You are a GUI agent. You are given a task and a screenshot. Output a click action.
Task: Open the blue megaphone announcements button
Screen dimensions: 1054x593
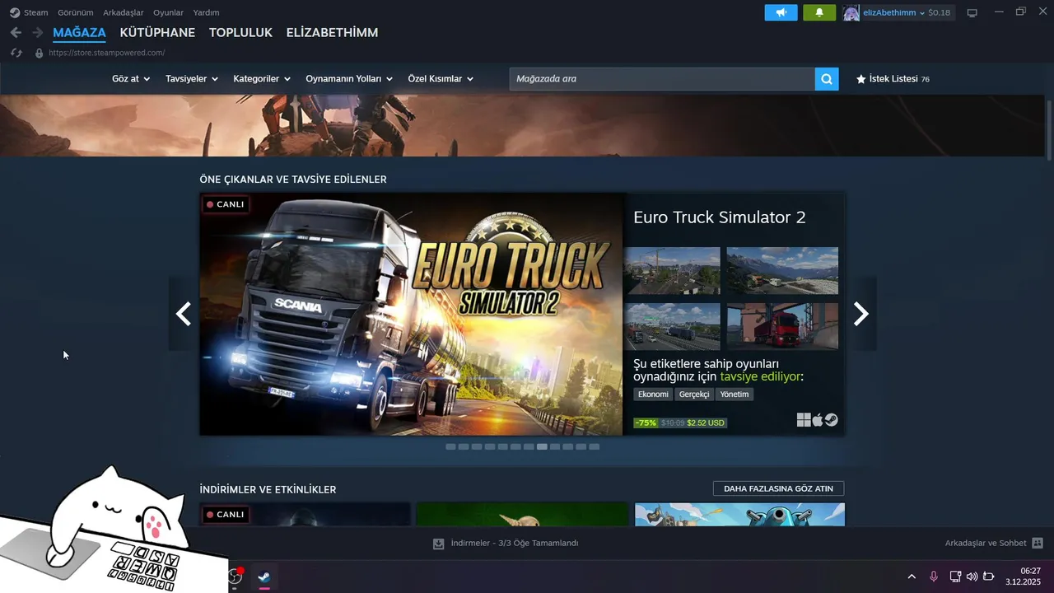pyautogui.click(x=781, y=12)
